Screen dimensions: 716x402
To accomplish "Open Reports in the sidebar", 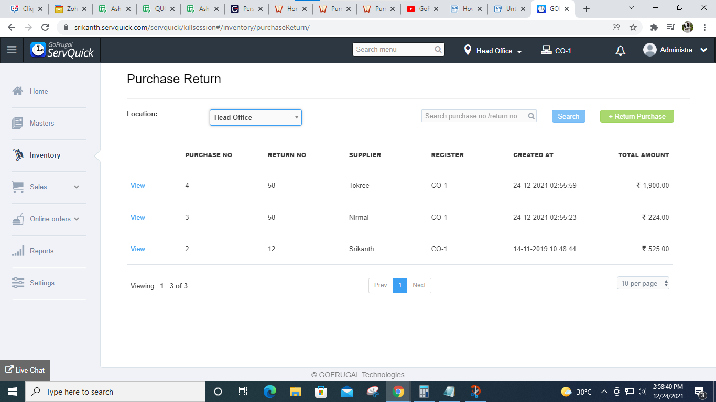I will pyautogui.click(x=42, y=251).
